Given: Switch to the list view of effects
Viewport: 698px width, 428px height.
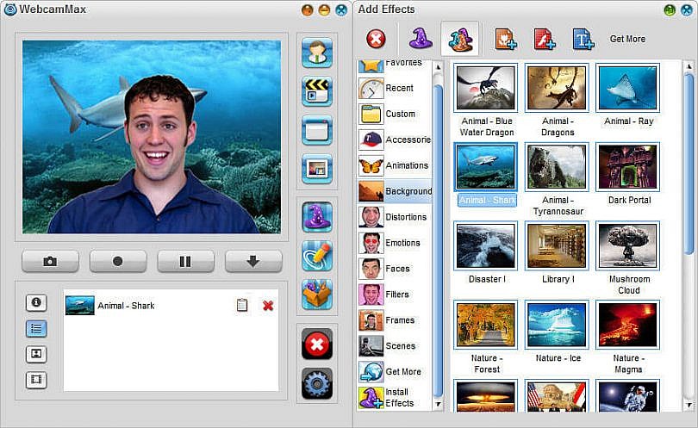Looking at the screenshot, I should point(36,328).
